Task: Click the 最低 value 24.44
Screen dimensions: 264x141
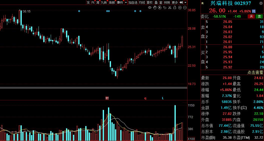Action: (x=258, y=90)
